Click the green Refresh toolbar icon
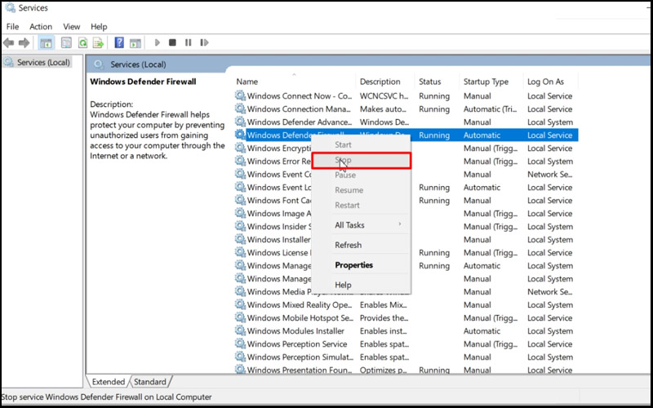This screenshot has width=653, height=408. pos(82,42)
